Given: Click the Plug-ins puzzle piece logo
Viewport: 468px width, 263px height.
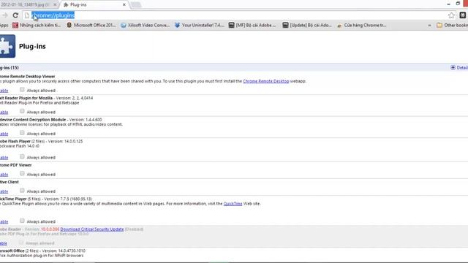Looking at the screenshot, I should pos(7,46).
